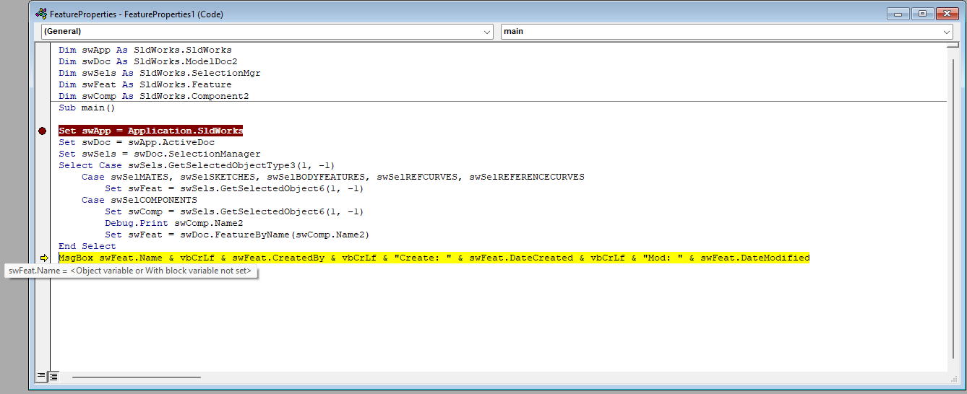Maximize the code window
The image size is (967, 394).
click(x=922, y=13)
